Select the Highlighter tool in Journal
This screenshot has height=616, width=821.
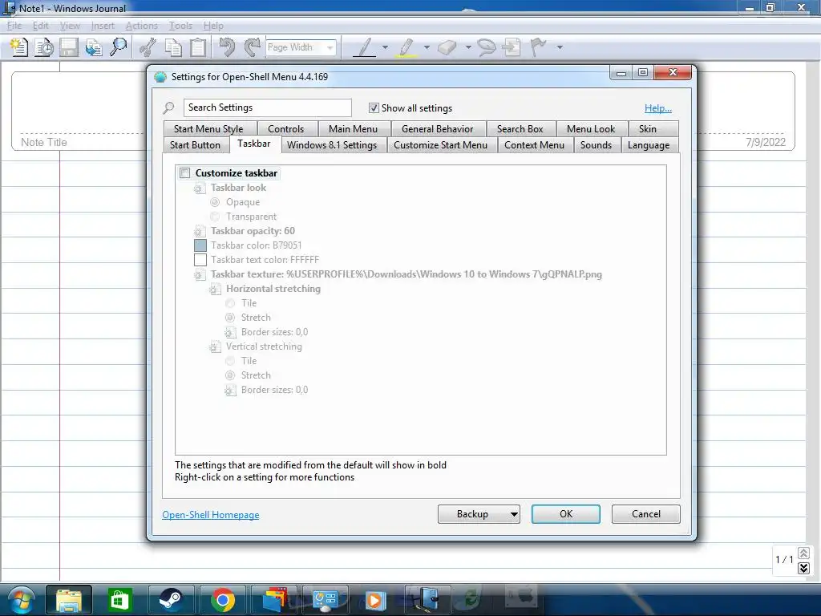(406, 47)
